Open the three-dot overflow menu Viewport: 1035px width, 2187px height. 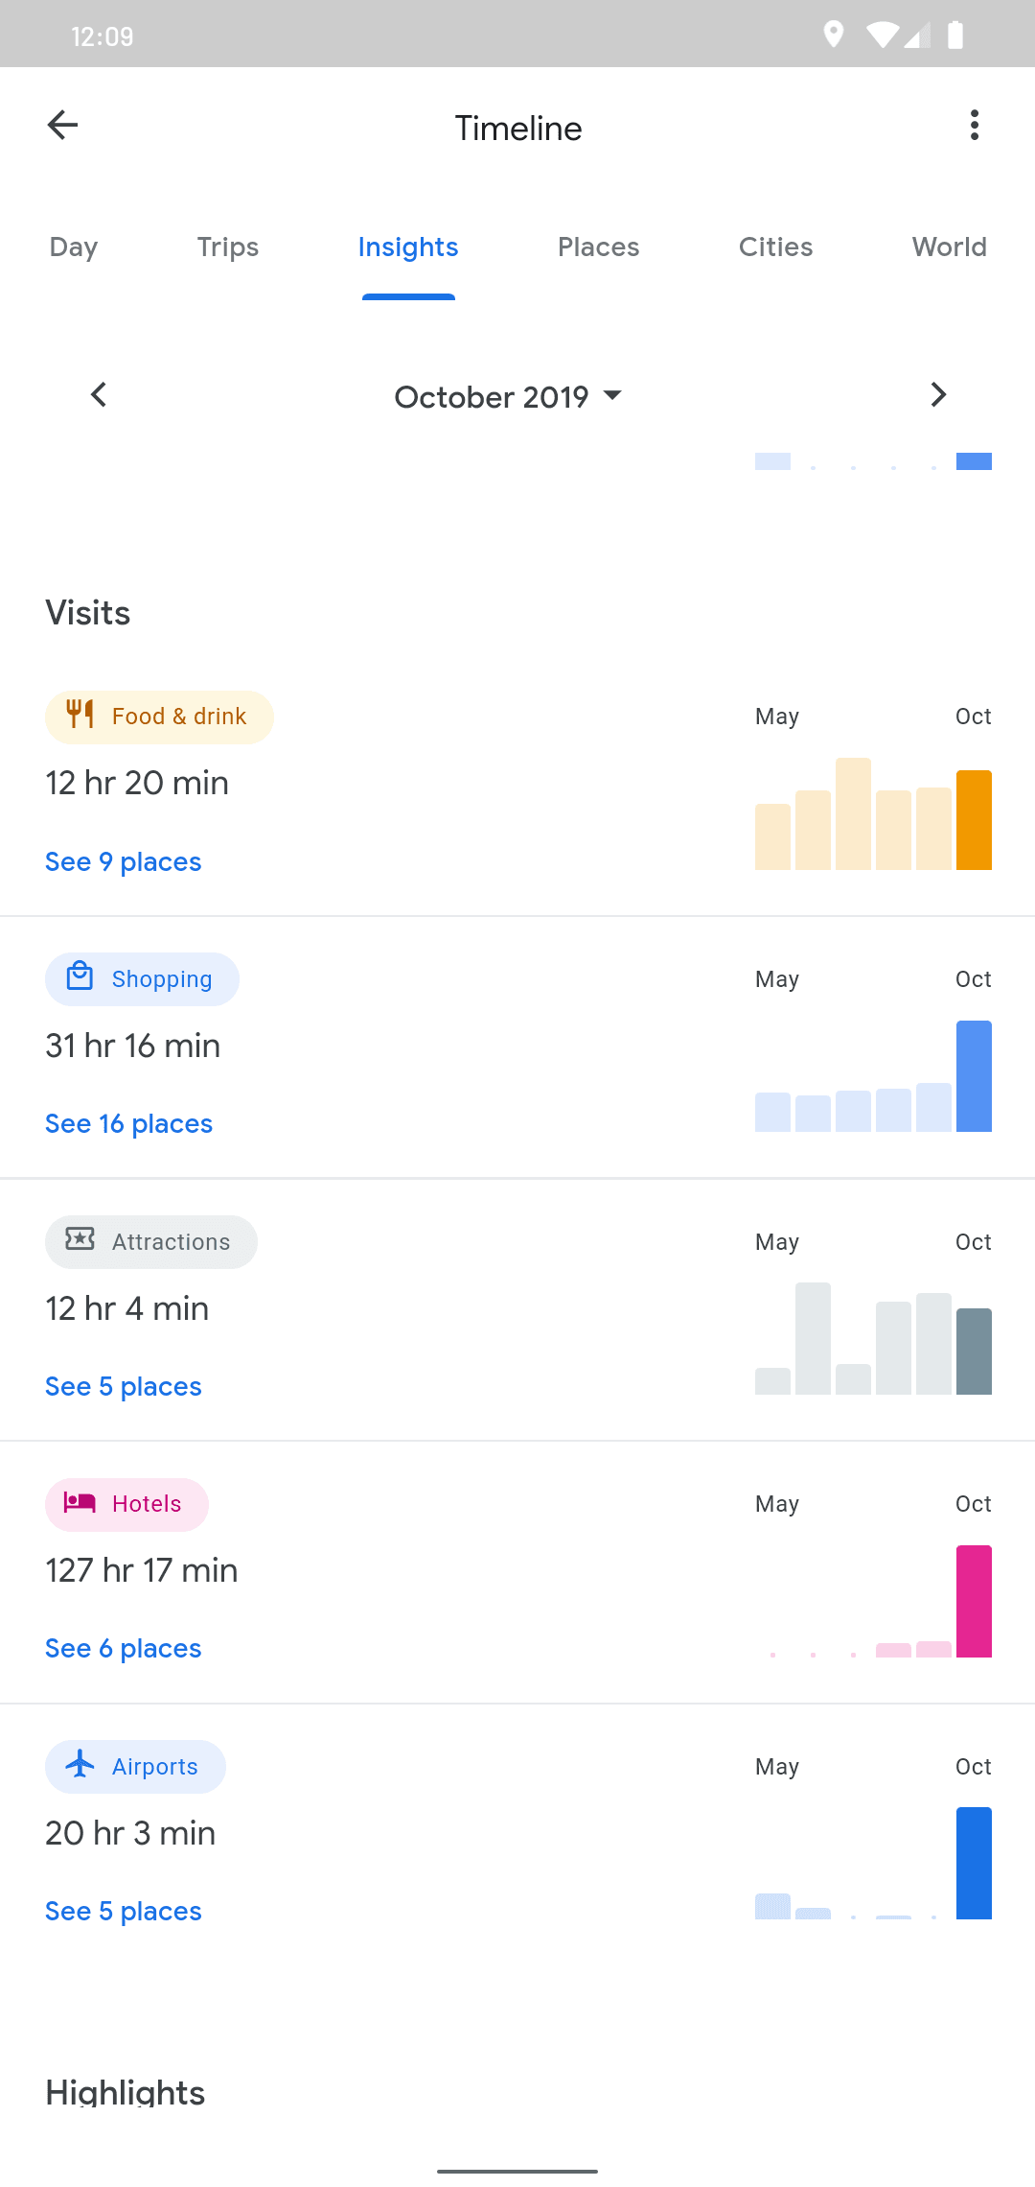[x=974, y=126]
